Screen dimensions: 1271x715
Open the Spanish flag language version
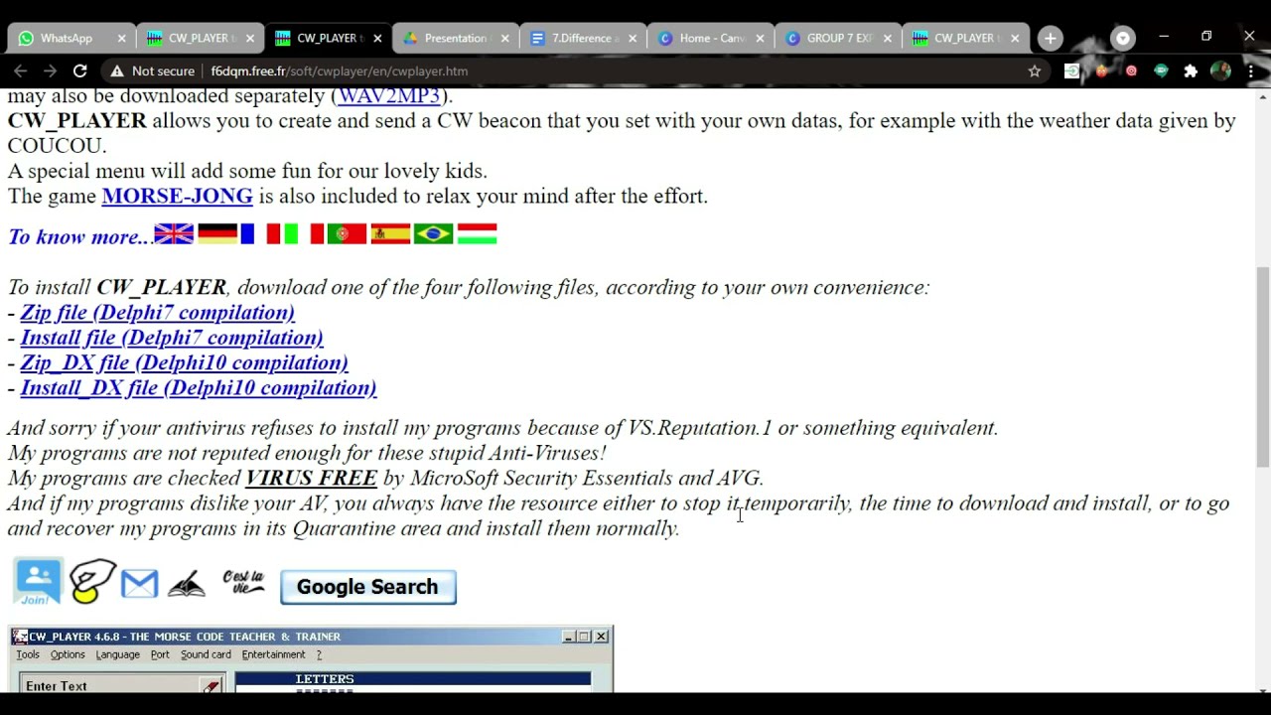(x=390, y=233)
